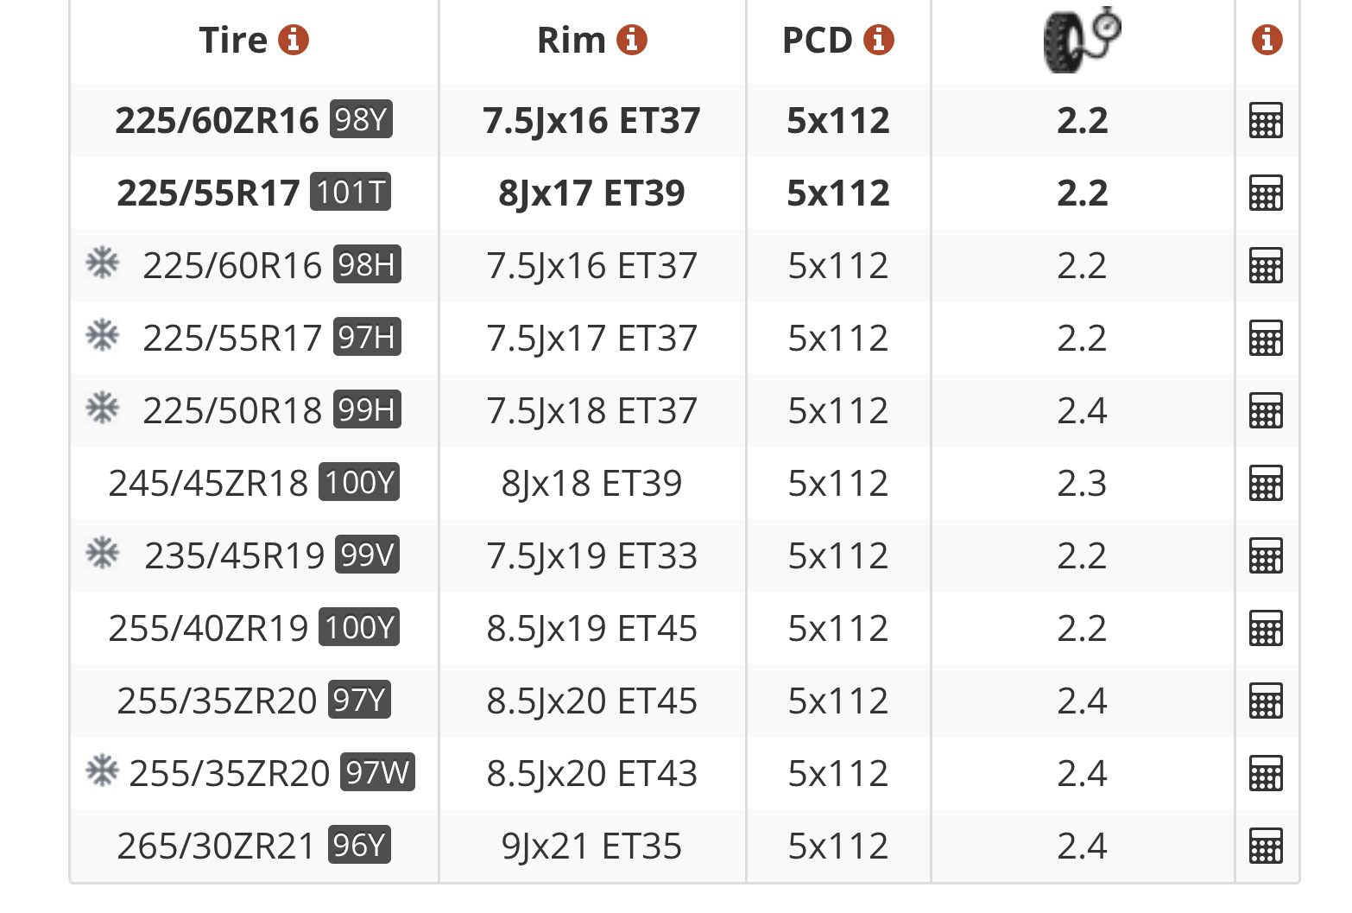The width and height of the screenshot is (1352, 913).
Task: Click the 9Jx21 ET35 rim entry
Action: 591,846
